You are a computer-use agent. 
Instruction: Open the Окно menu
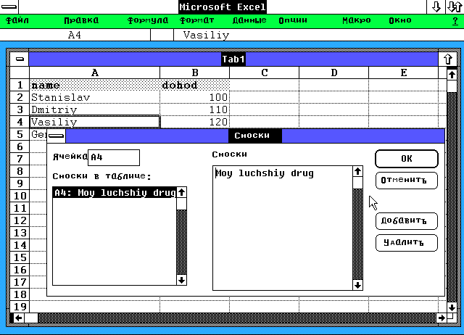400,20
